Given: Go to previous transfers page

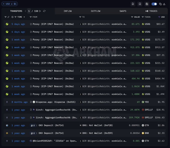Looking at the screenshot, I should (x=26, y=11).
